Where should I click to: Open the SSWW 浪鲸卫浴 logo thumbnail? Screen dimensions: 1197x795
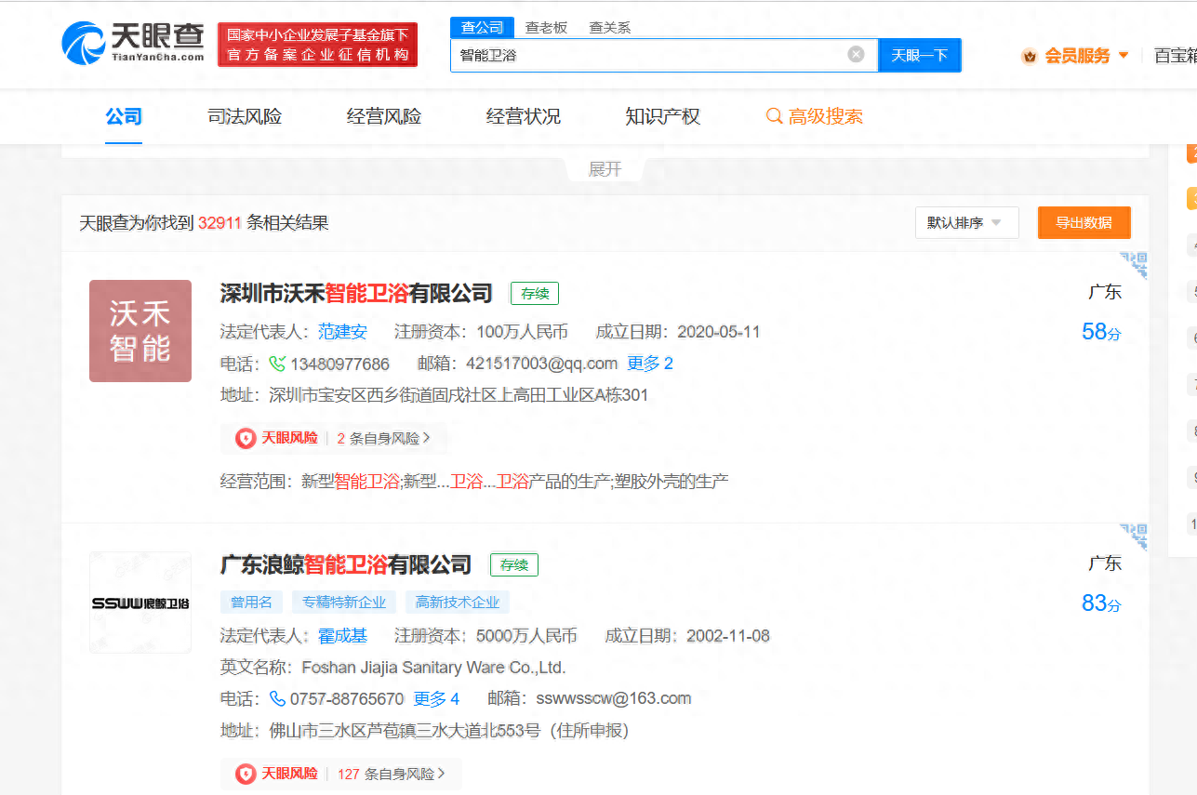click(x=140, y=603)
